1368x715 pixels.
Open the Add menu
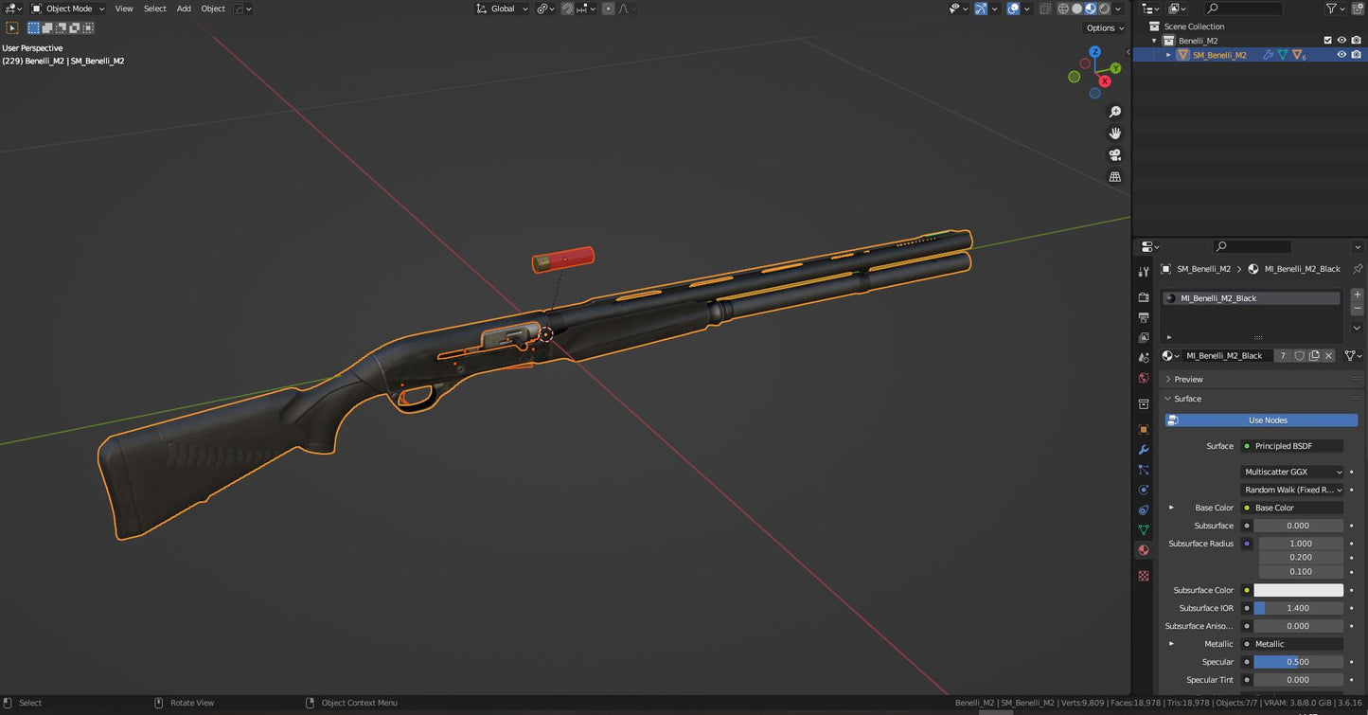[184, 9]
